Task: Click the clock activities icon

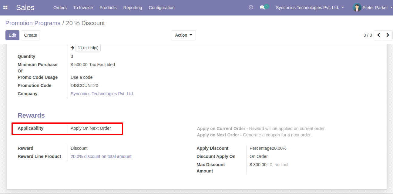Action: tap(251, 8)
